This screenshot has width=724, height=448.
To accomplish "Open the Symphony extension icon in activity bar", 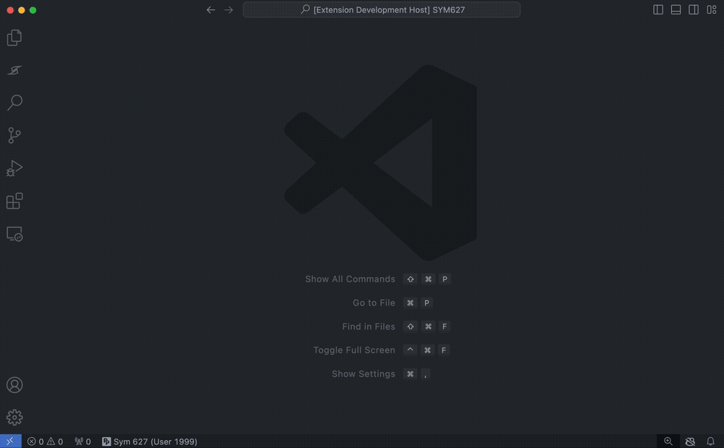I will click(14, 70).
